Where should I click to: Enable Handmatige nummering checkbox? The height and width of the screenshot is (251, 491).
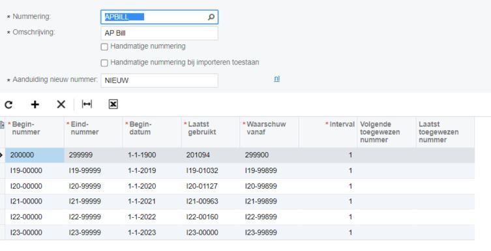pyautogui.click(x=104, y=47)
